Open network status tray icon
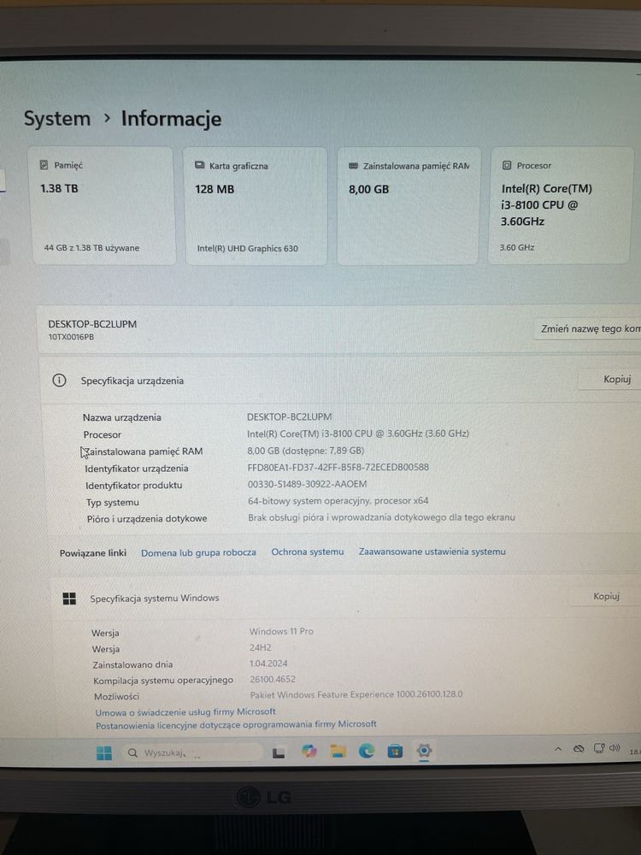 (x=598, y=749)
